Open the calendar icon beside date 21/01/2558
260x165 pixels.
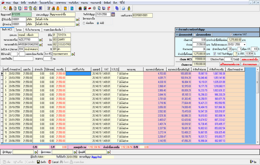(113, 14)
